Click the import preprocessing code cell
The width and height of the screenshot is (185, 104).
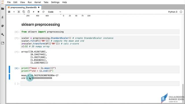coord(100,32)
